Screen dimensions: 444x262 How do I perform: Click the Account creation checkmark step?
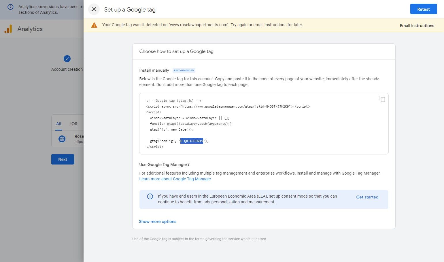tap(67, 59)
